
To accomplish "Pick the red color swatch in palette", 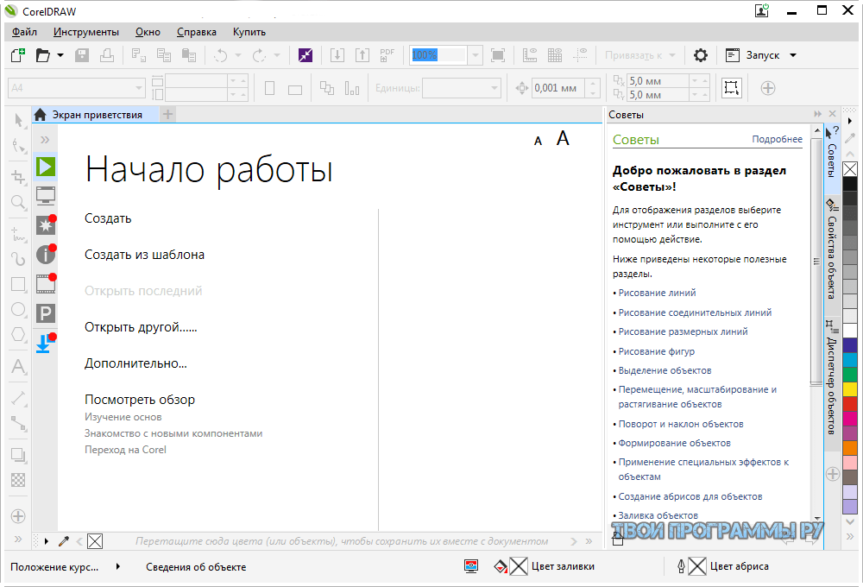I will click(850, 404).
